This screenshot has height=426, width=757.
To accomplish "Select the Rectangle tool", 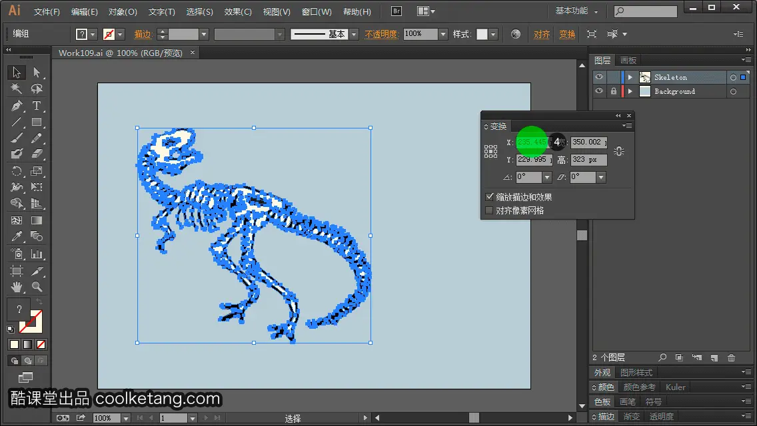I will [x=36, y=122].
